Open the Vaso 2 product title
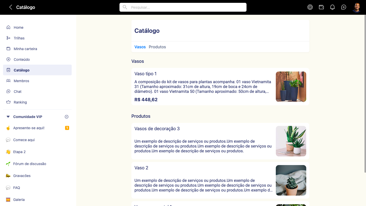This screenshot has width=366, height=206. (141, 168)
